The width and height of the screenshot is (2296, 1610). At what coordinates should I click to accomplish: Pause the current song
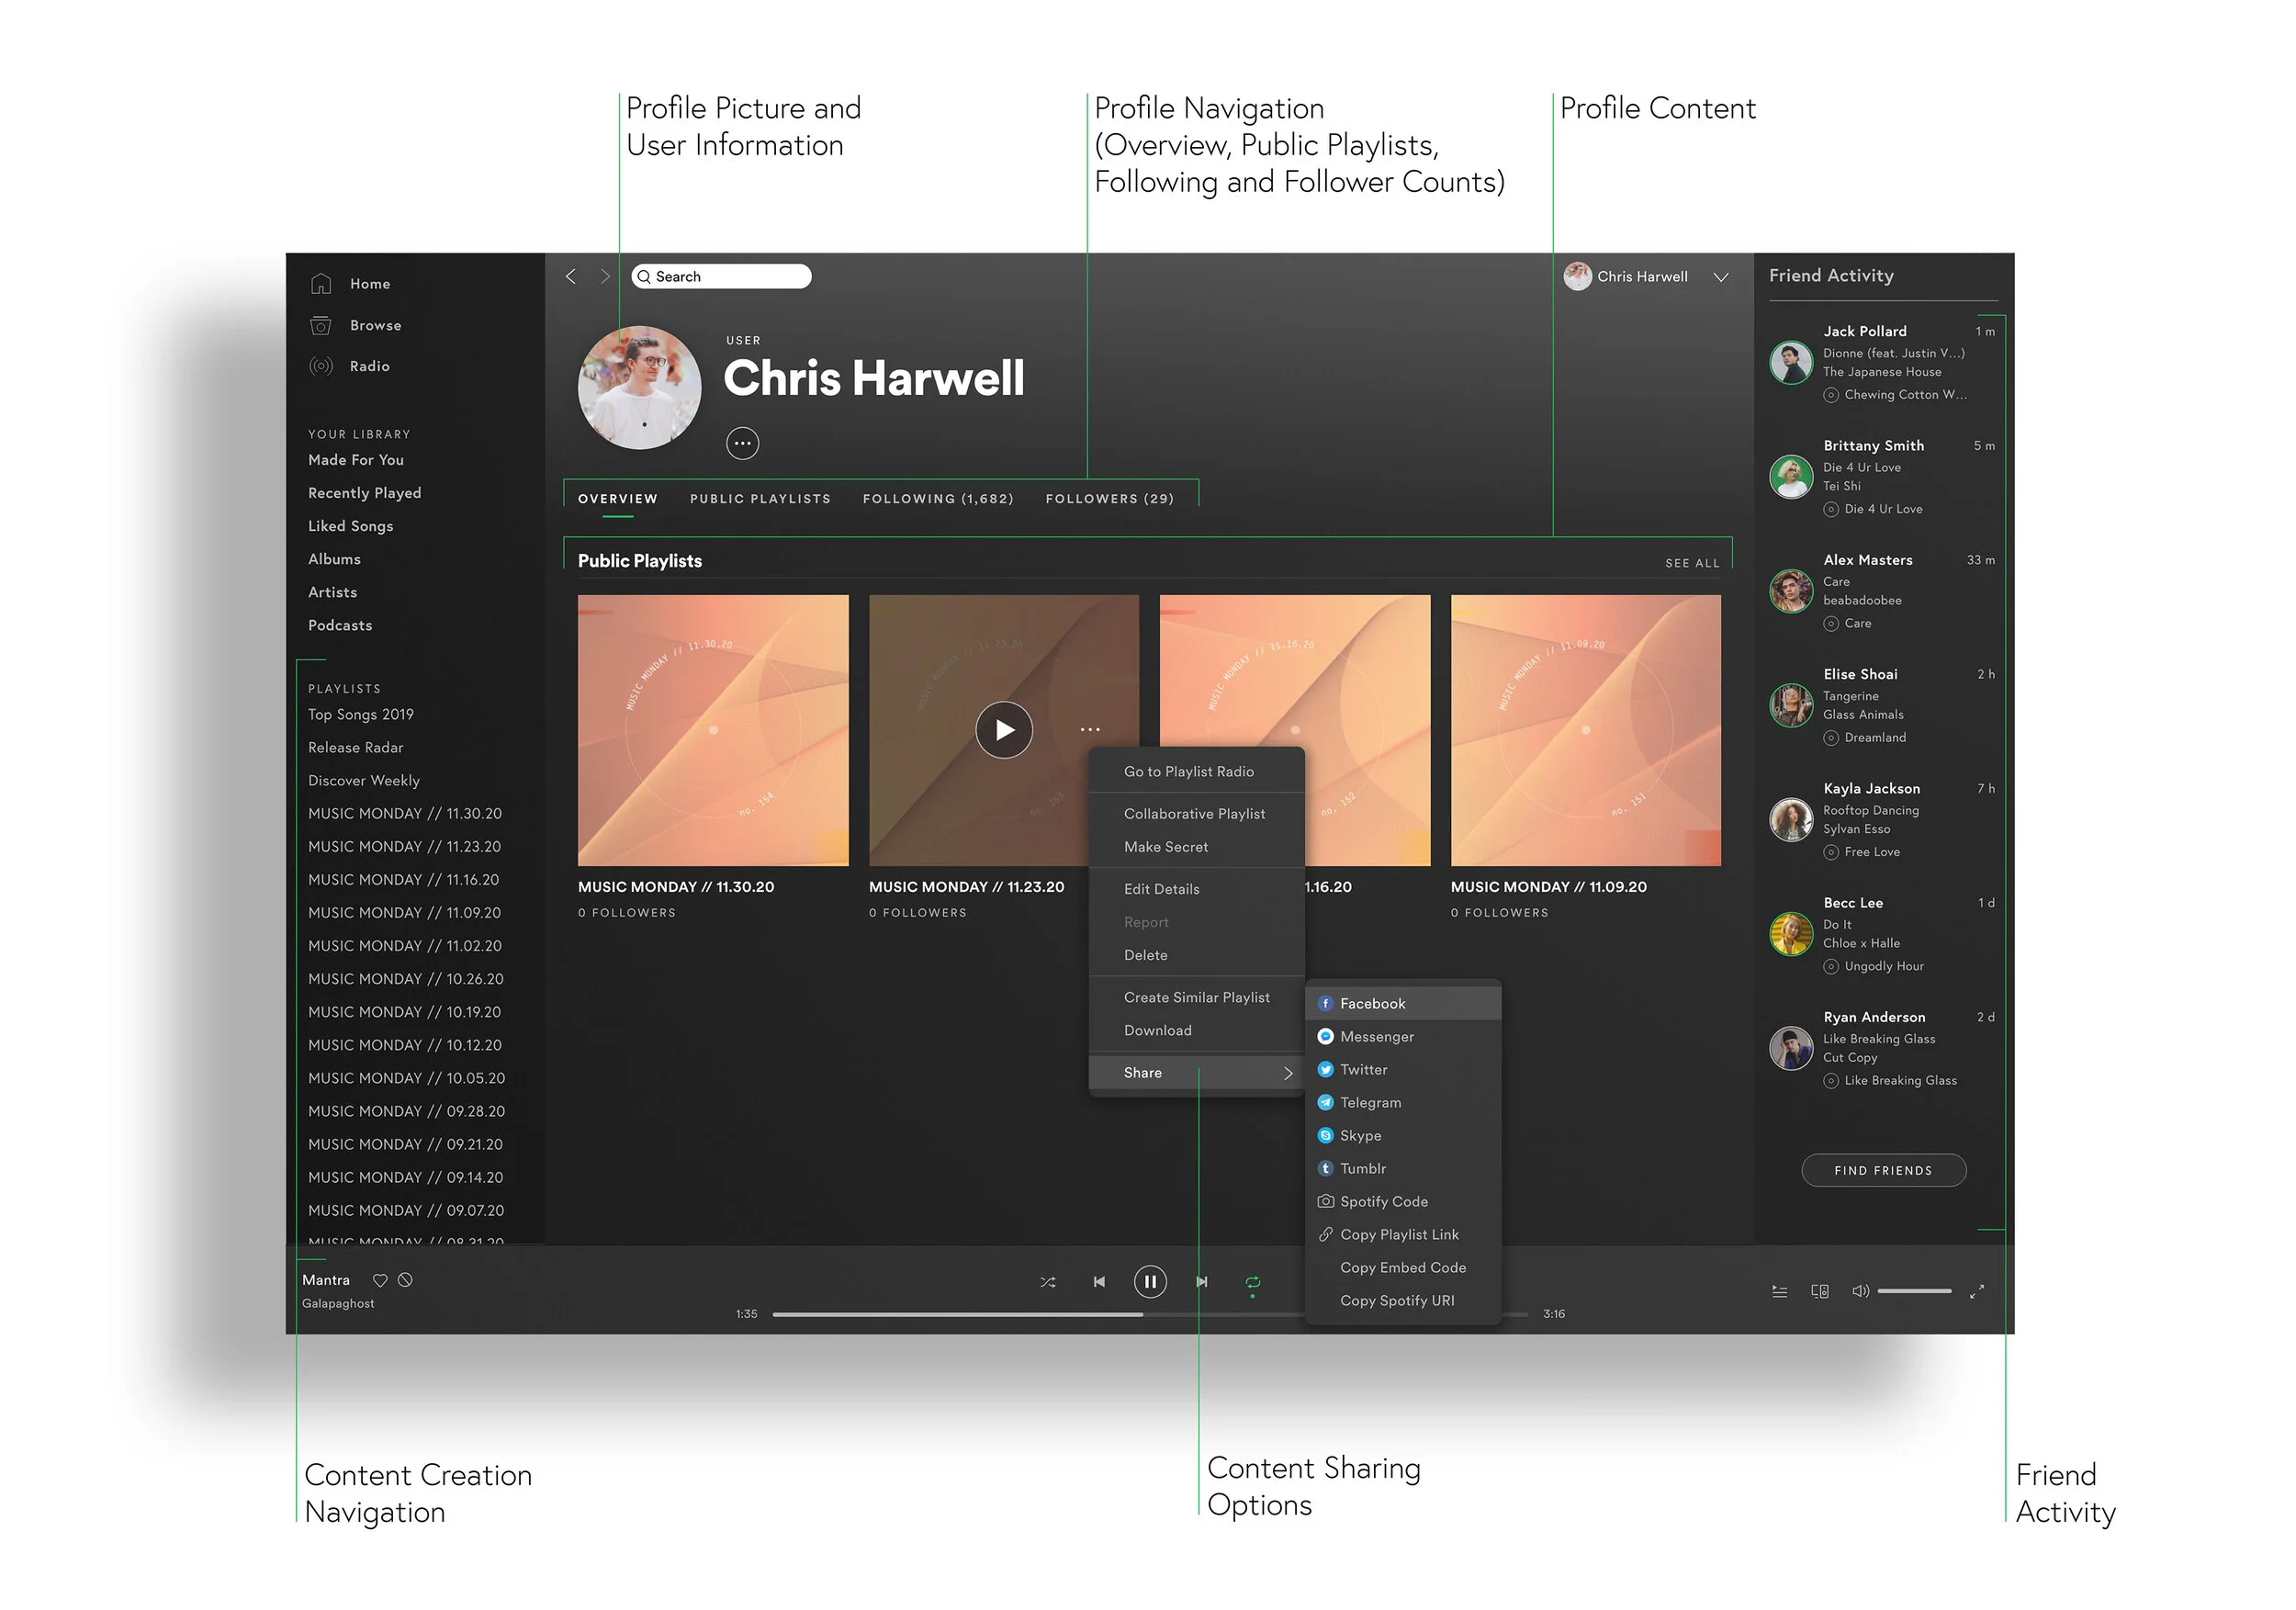click(x=1150, y=1281)
